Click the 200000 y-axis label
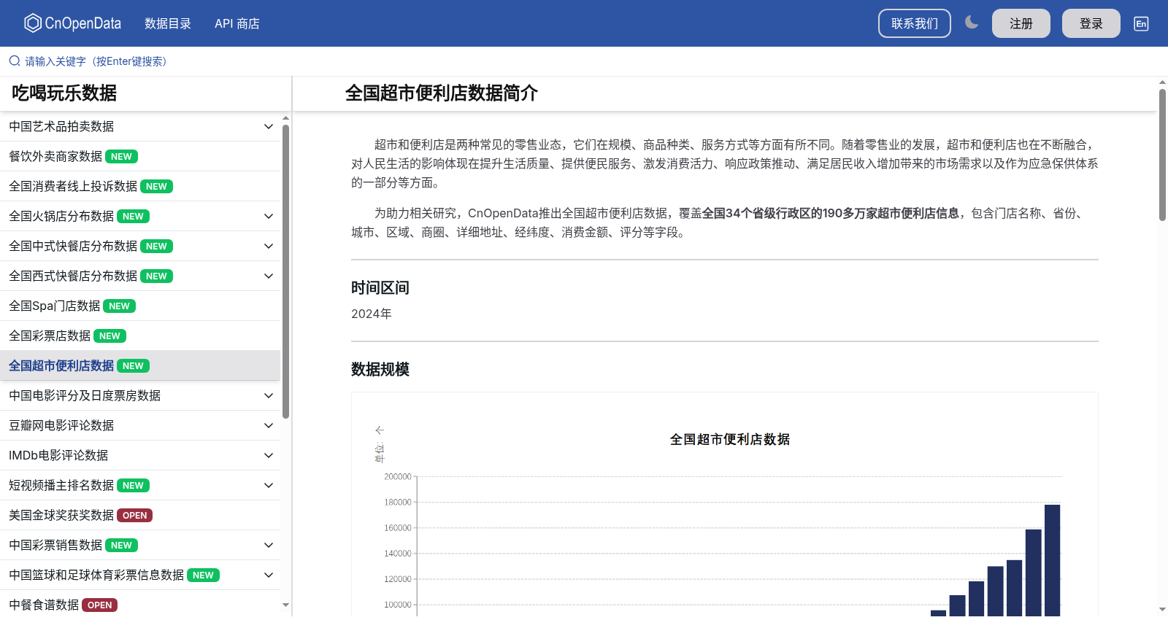 coord(398,476)
